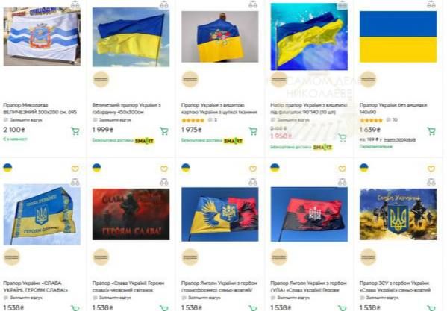Viewport: 447px width, 311px height.
Task: Click compare scales icon above the ZSU soldiers flag
Action: pos(431,182)
